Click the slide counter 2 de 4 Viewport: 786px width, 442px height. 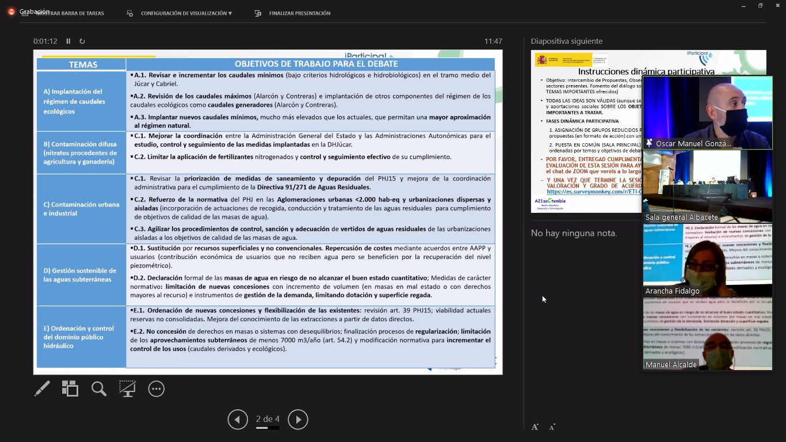pos(268,419)
